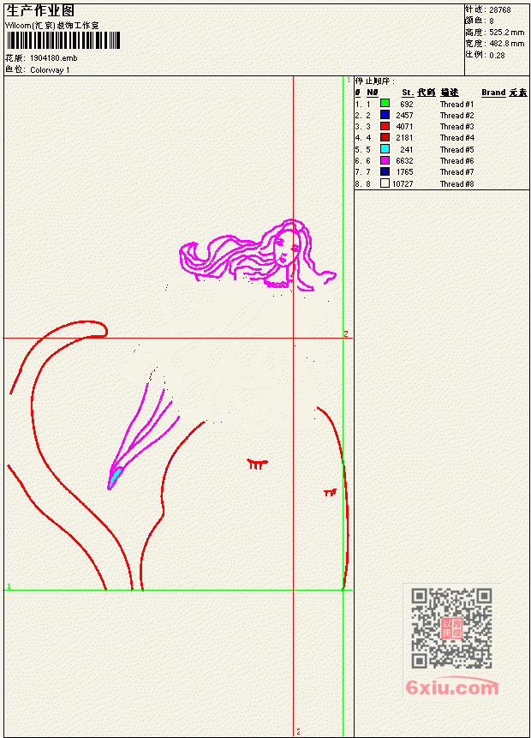Image resolution: width=531 pixels, height=738 pixels.
Task: Click the 'Thread #1' description
Action: pos(456,104)
